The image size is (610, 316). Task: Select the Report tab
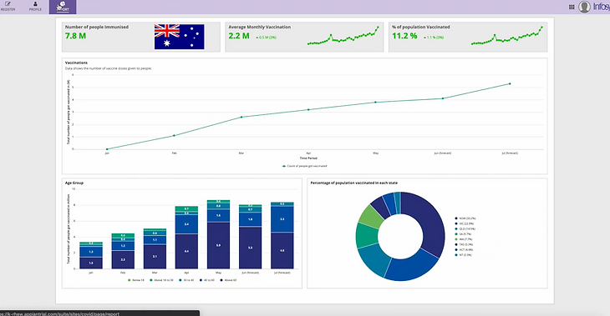pos(62,7)
